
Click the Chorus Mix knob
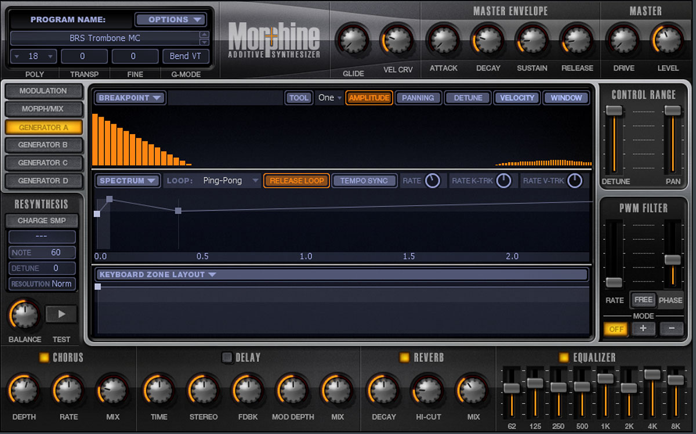[113, 390]
